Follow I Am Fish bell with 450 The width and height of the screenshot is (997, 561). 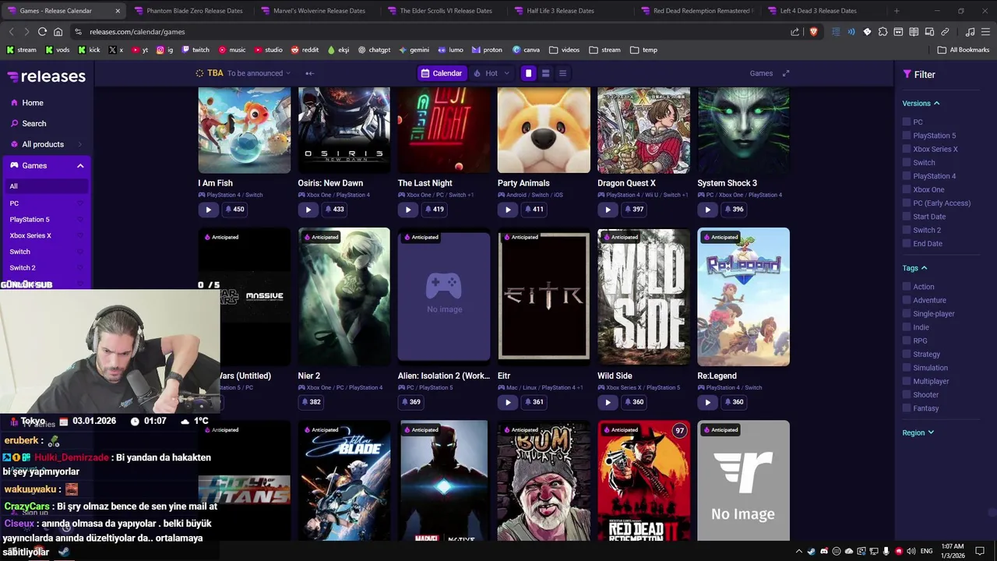234,210
